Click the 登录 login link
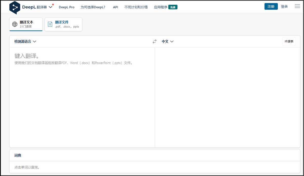 (x=284, y=7)
